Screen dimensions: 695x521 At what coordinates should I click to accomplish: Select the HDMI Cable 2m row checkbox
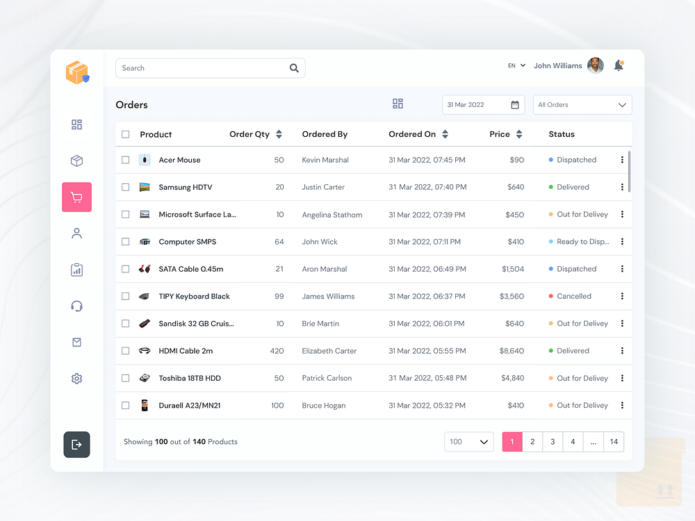(126, 351)
